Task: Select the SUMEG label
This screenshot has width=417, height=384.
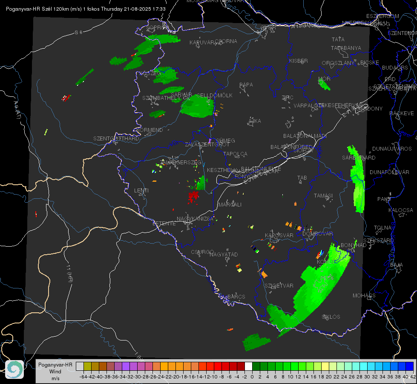Action: coord(225,140)
